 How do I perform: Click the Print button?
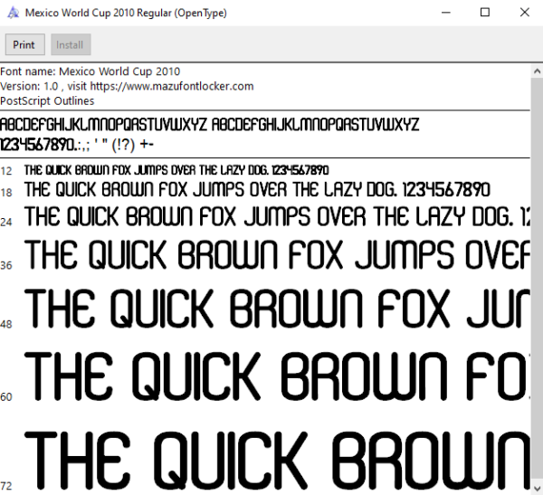[25, 44]
